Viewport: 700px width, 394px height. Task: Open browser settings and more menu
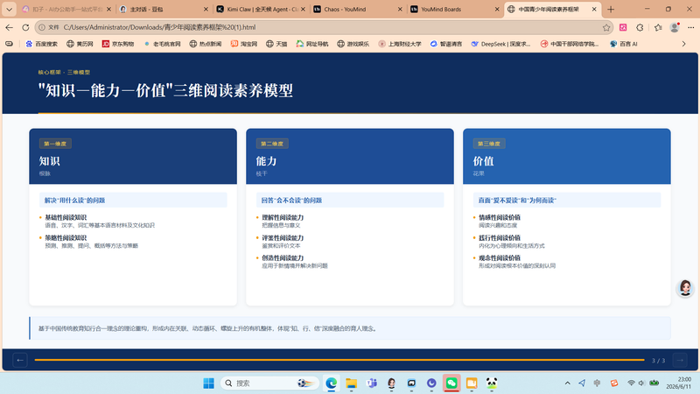point(690,28)
